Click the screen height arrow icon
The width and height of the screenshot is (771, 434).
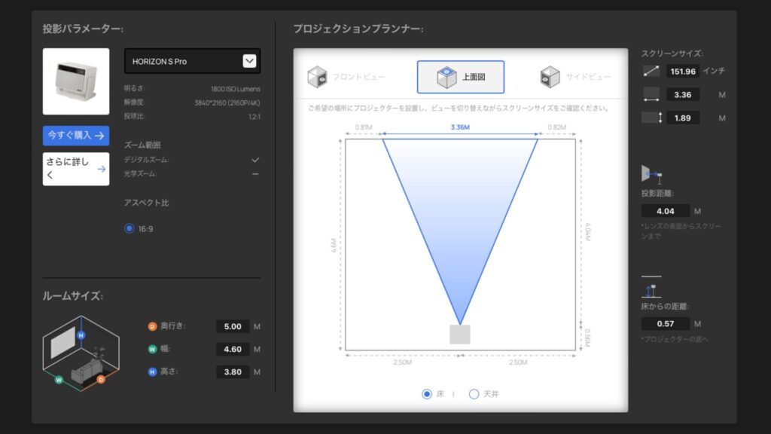click(x=653, y=118)
